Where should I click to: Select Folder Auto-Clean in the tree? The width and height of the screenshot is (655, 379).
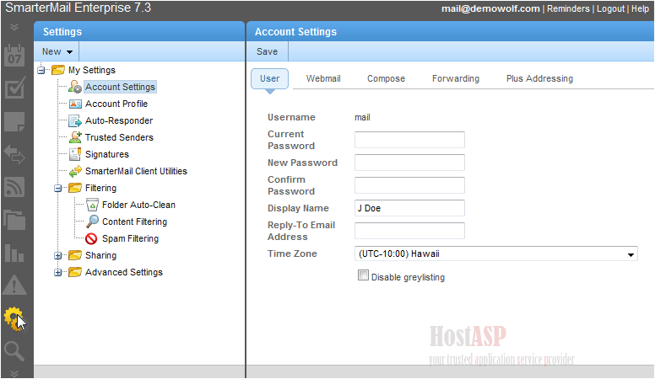138,205
